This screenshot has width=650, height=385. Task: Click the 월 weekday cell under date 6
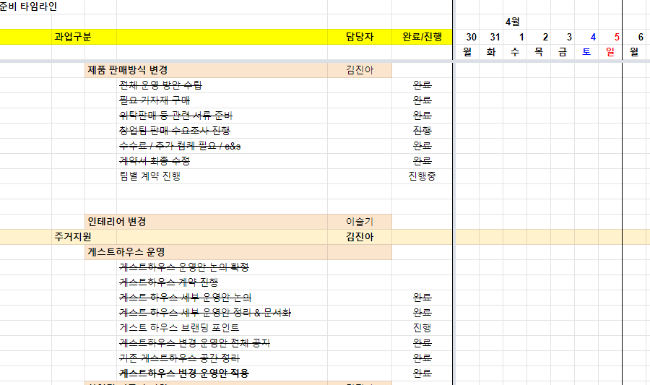pyautogui.click(x=634, y=52)
